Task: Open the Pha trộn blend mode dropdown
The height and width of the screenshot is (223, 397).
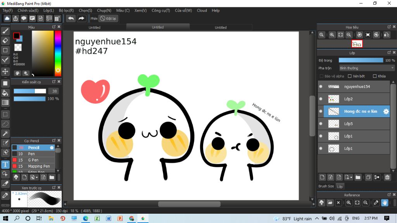Action: pyautogui.click(x=367, y=68)
